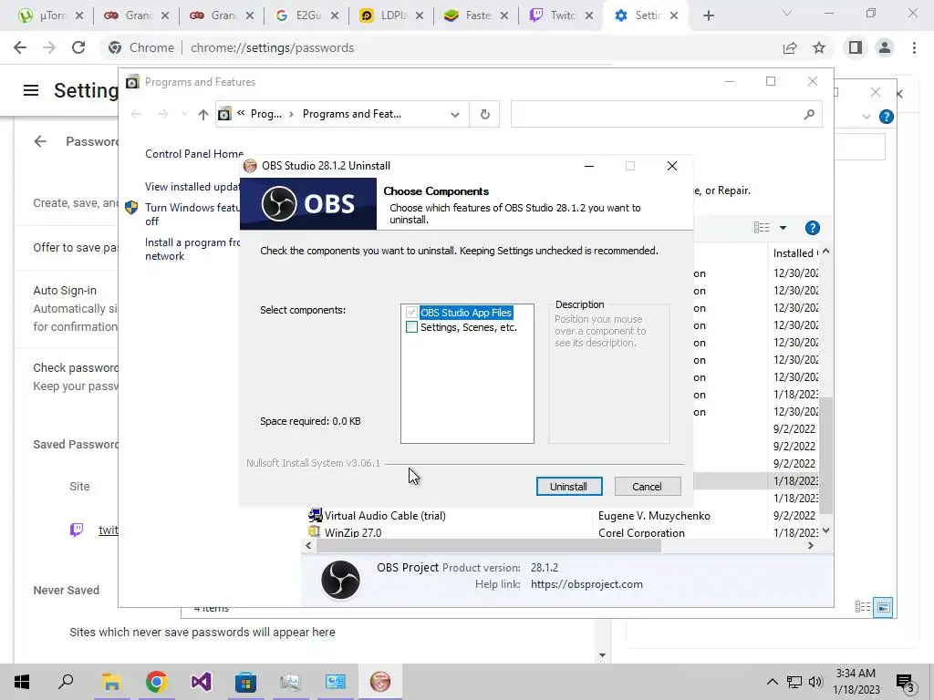Toggle Chrome side panel icon
Image resolution: width=934 pixels, height=700 pixels.
pos(856,47)
